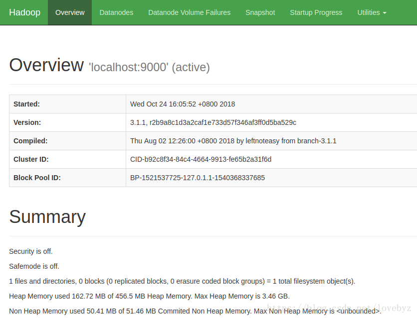This screenshot has height=318, width=417.
Task: Click the BP-1521537725 block pool value
Action: point(198,178)
